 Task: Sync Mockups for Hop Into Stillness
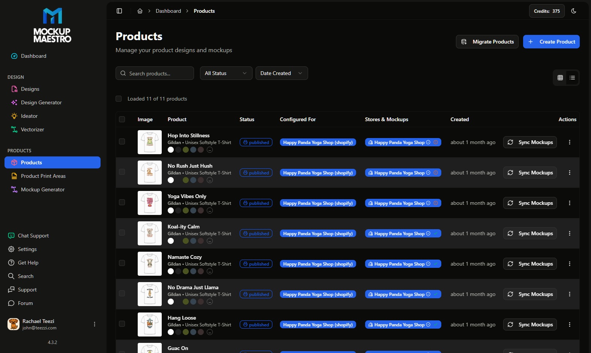530,142
